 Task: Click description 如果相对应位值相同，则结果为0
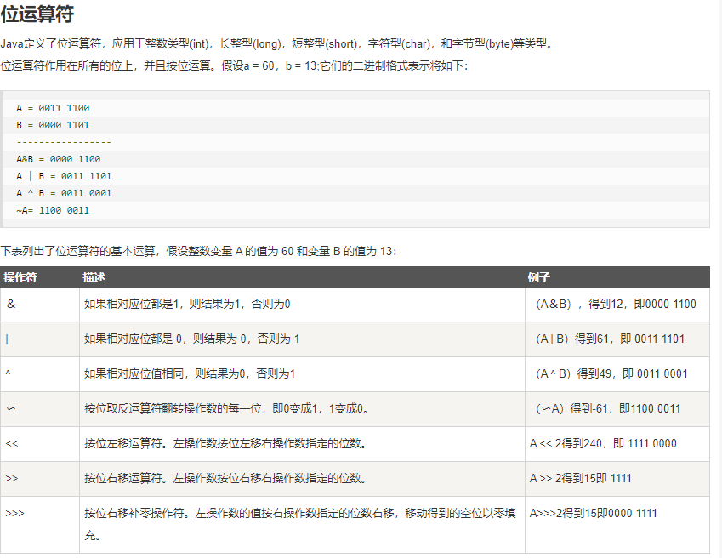tap(190, 373)
